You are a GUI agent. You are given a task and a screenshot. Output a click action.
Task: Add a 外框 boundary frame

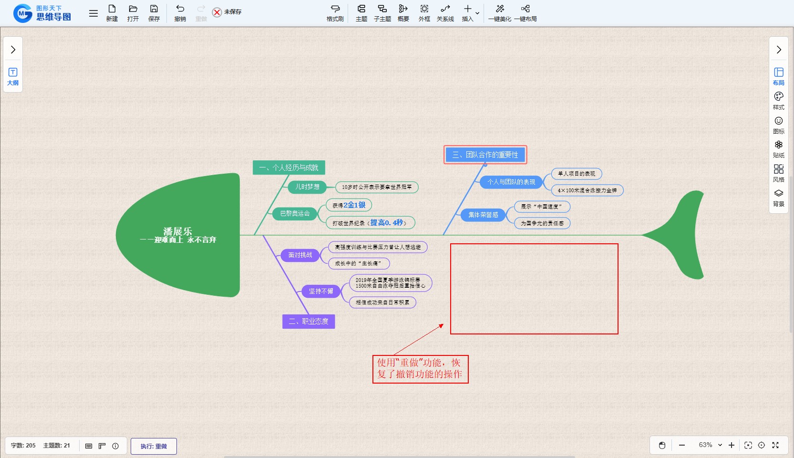coord(424,13)
